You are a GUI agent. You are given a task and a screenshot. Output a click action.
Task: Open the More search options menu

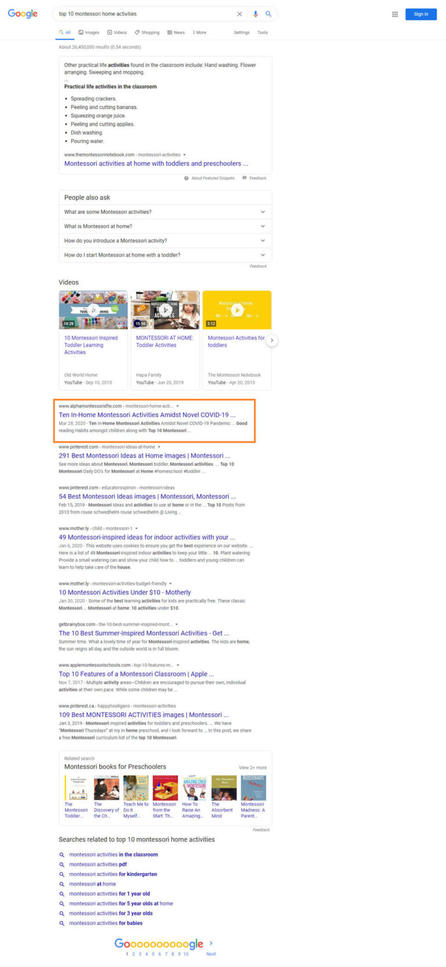tap(199, 33)
